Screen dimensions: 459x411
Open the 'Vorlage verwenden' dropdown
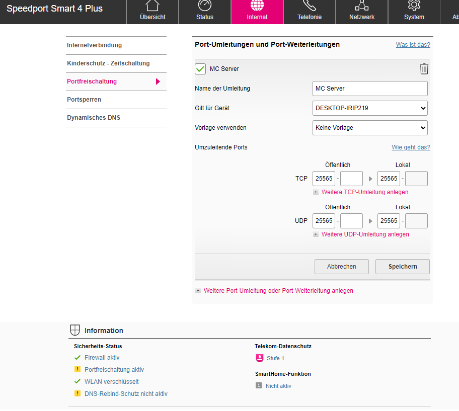pyautogui.click(x=370, y=128)
